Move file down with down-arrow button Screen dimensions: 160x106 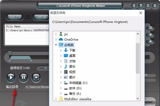click(150, 35)
